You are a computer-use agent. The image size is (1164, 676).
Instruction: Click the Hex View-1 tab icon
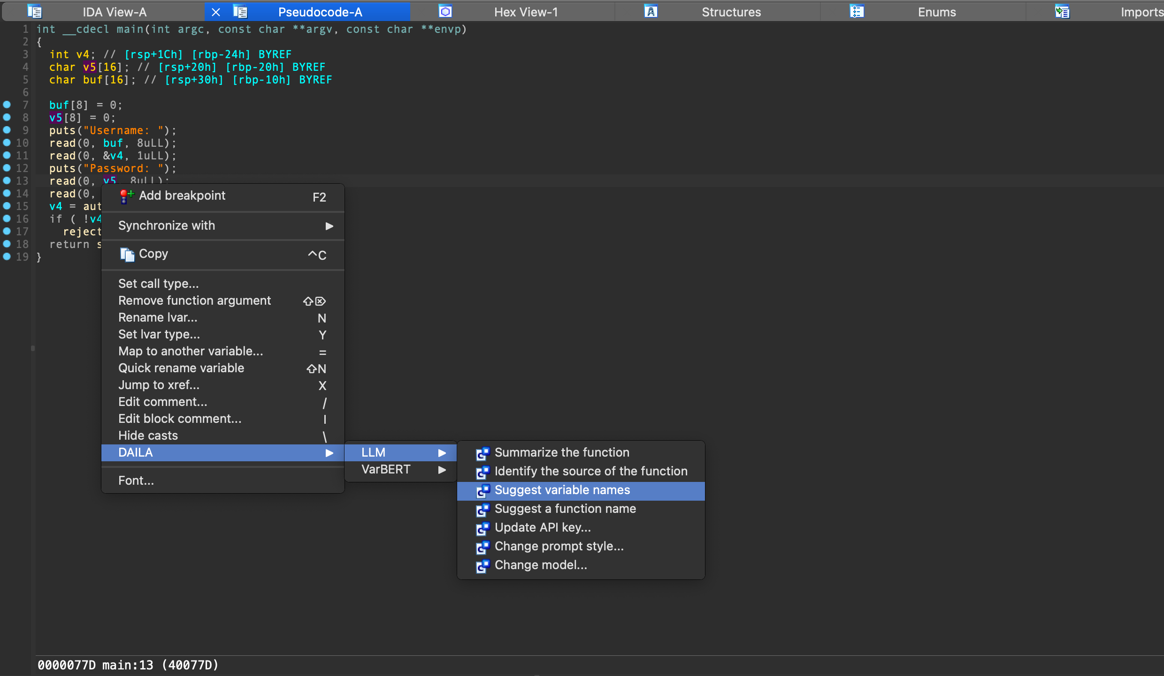(445, 11)
